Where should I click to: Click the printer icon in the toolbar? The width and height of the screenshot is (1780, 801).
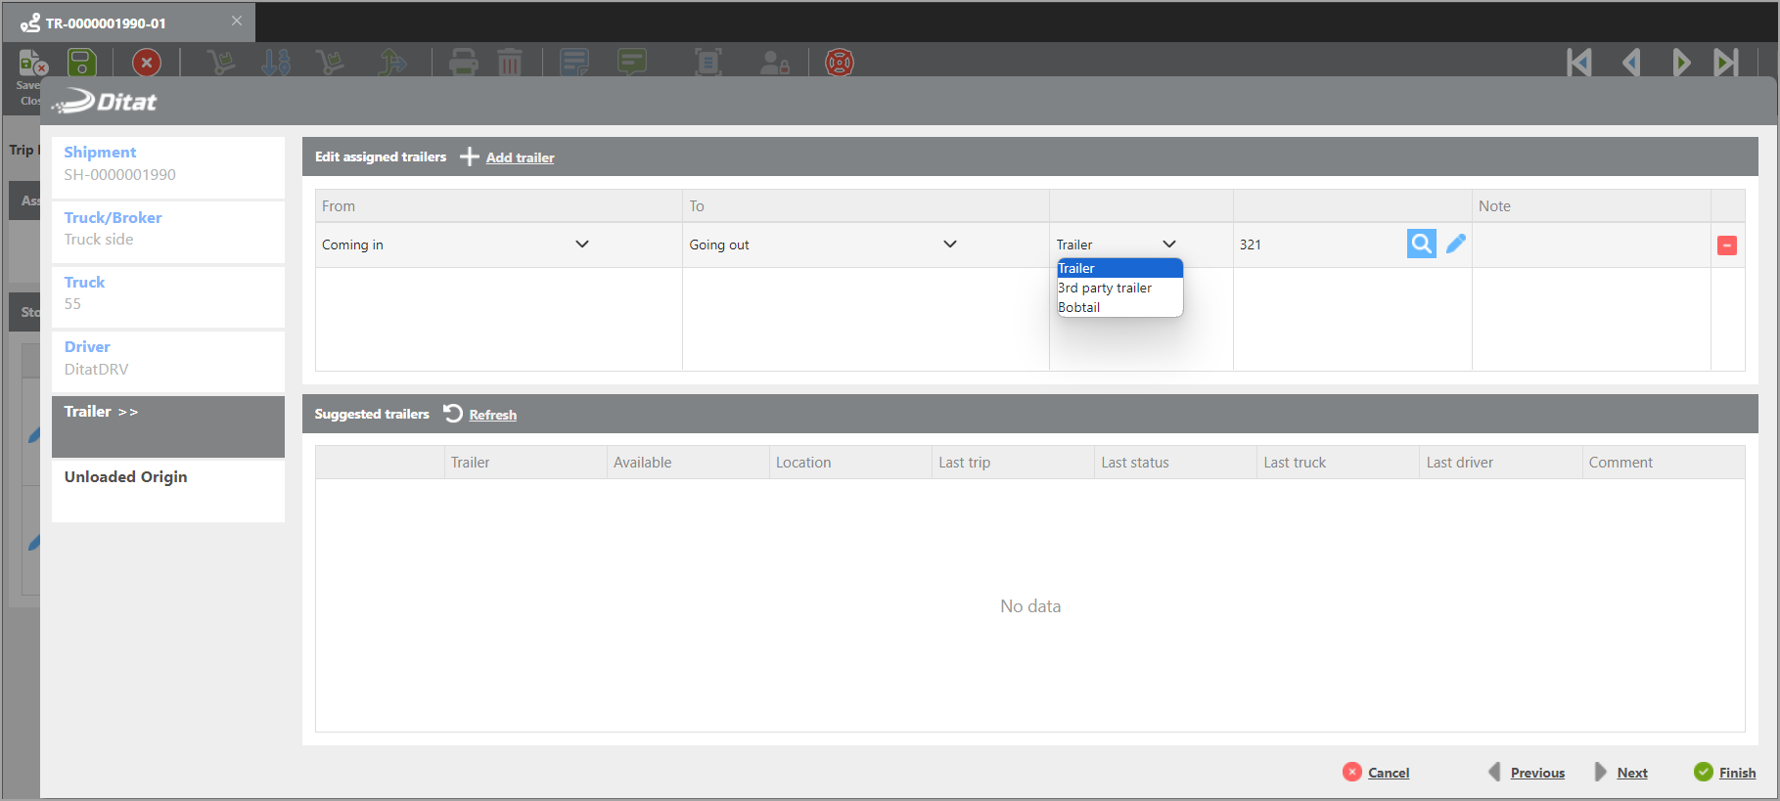tap(463, 64)
